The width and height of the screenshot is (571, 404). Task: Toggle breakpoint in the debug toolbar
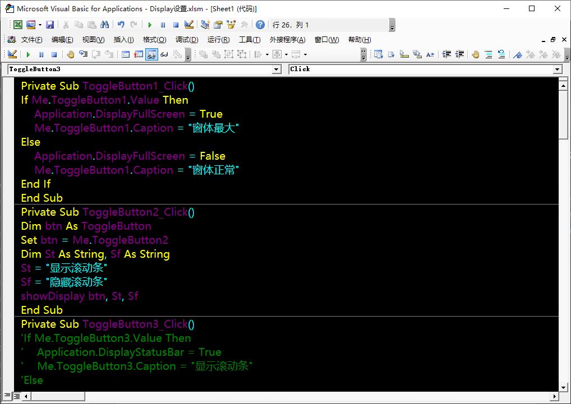(70, 54)
